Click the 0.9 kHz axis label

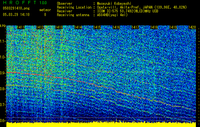[3, 73]
